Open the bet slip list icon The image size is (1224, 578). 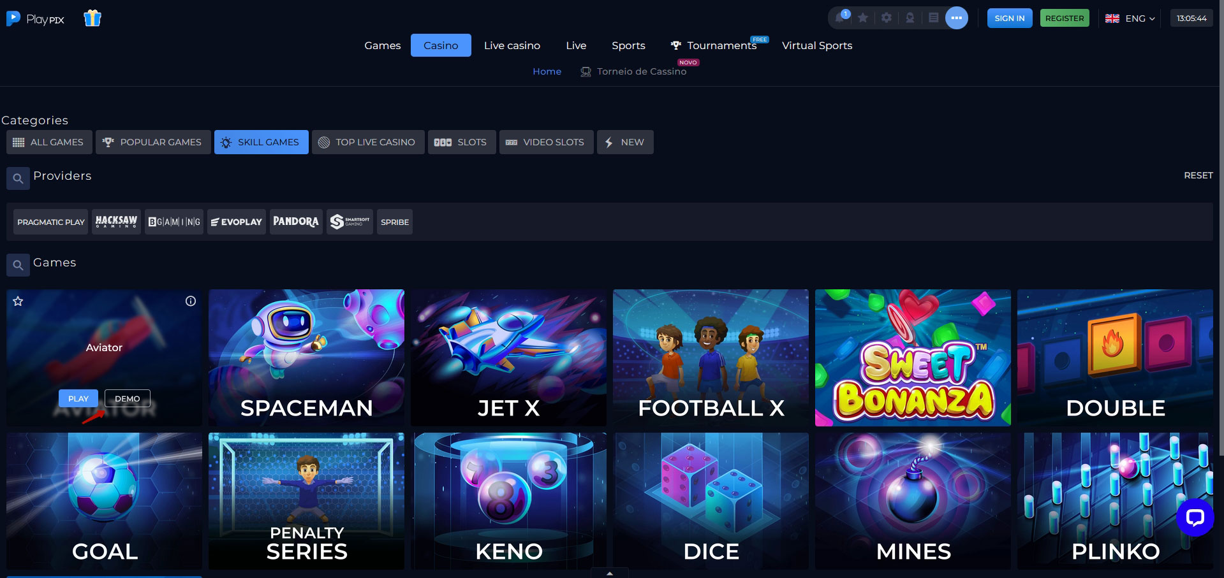point(933,18)
